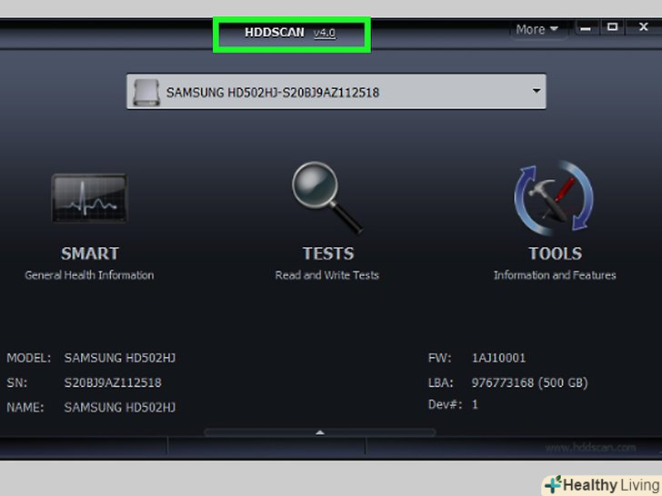Click the HDDSCAN title text
This screenshot has height=496, width=662.
[x=275, y=33]
